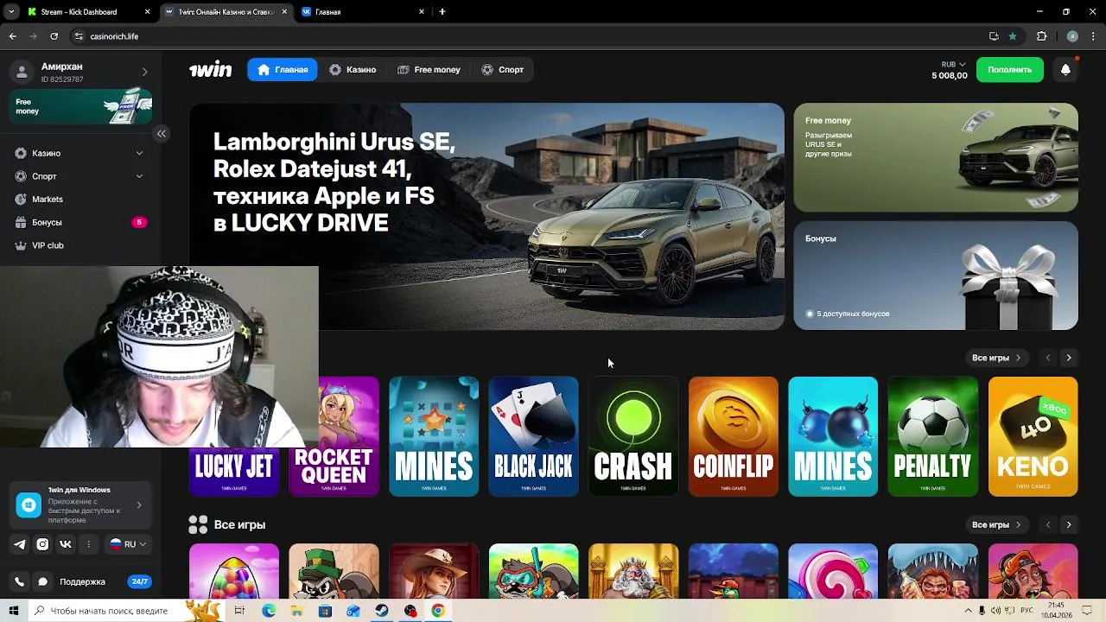1106x622 pixels.
Task: Open the notifications bell
Action: point(1065,70)
